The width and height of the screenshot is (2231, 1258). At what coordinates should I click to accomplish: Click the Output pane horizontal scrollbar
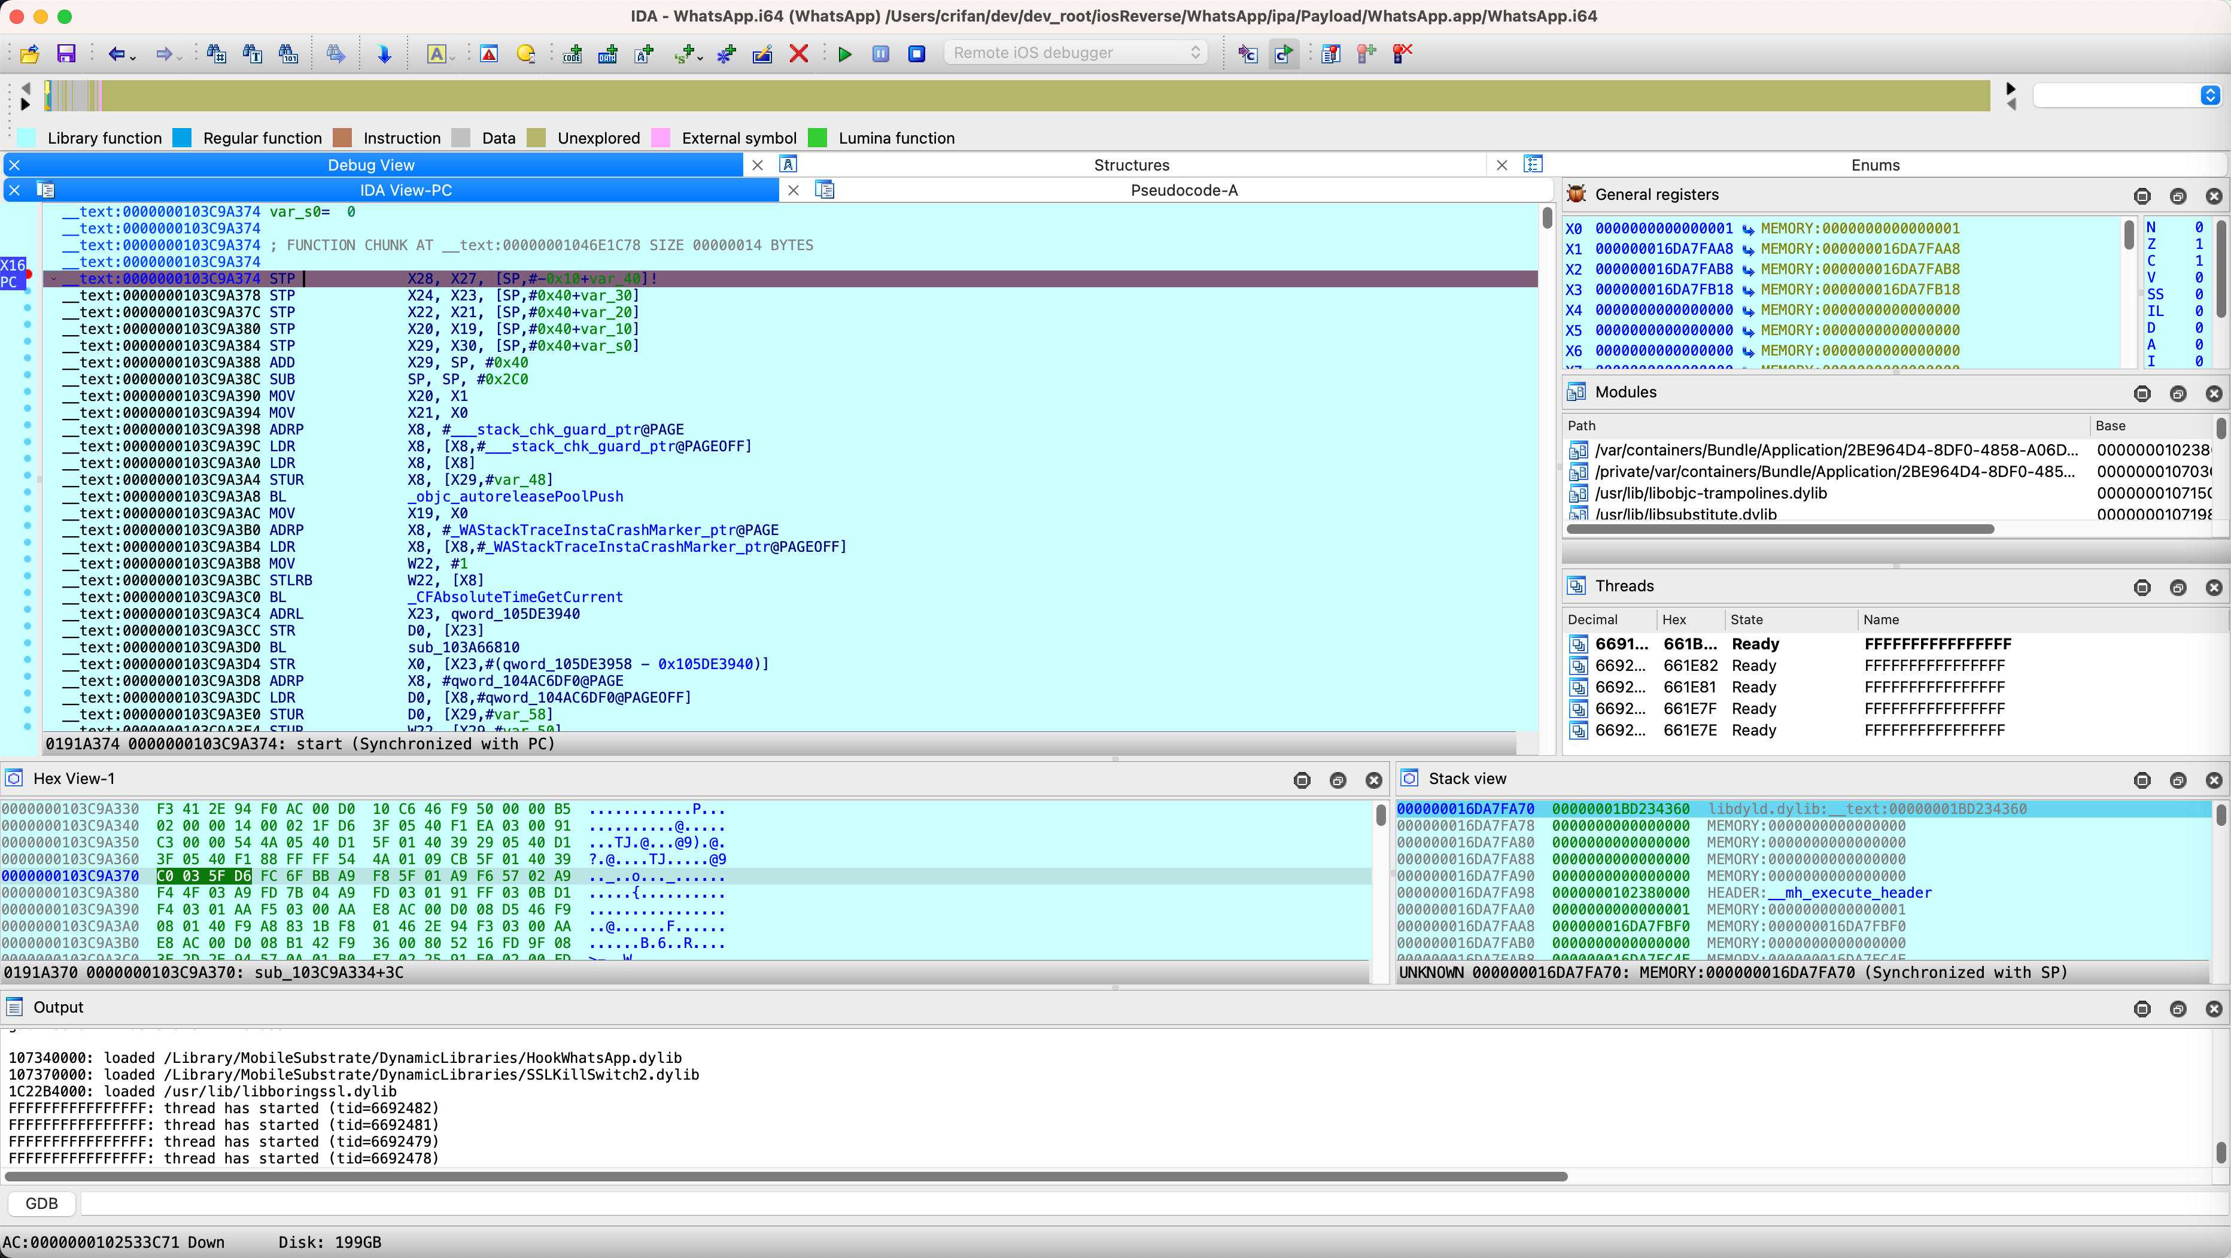786,1177
